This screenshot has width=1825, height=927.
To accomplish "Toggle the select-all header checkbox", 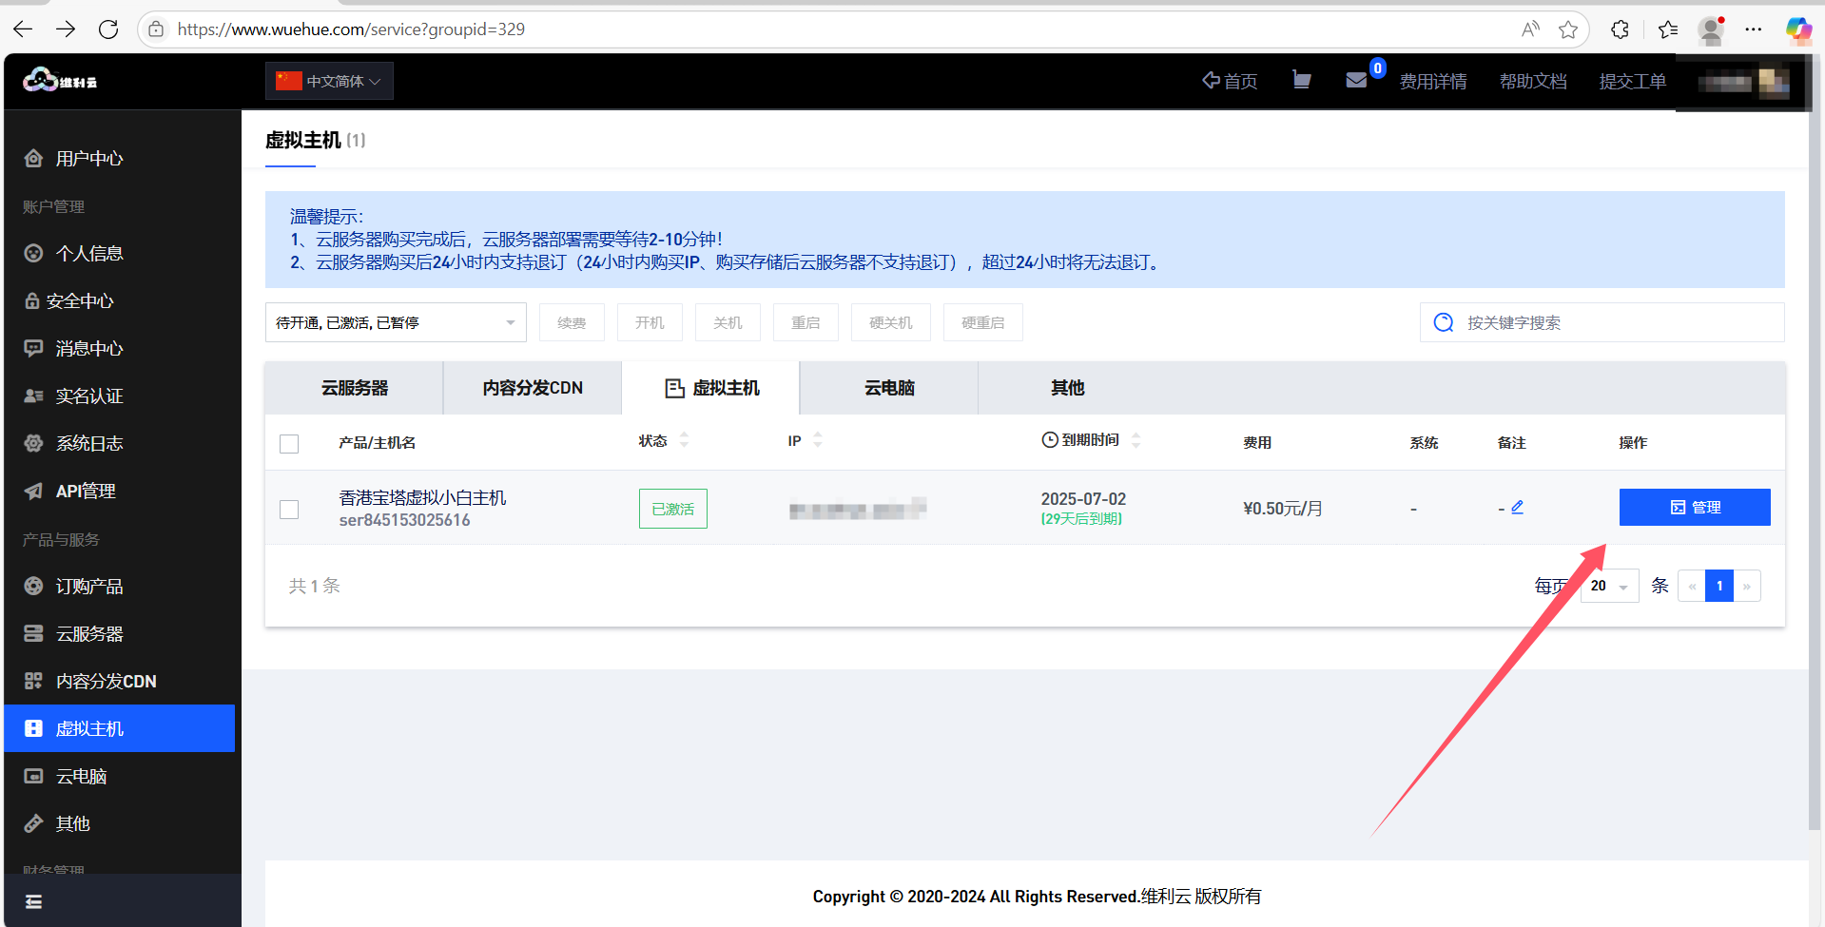I will (289, 443).
